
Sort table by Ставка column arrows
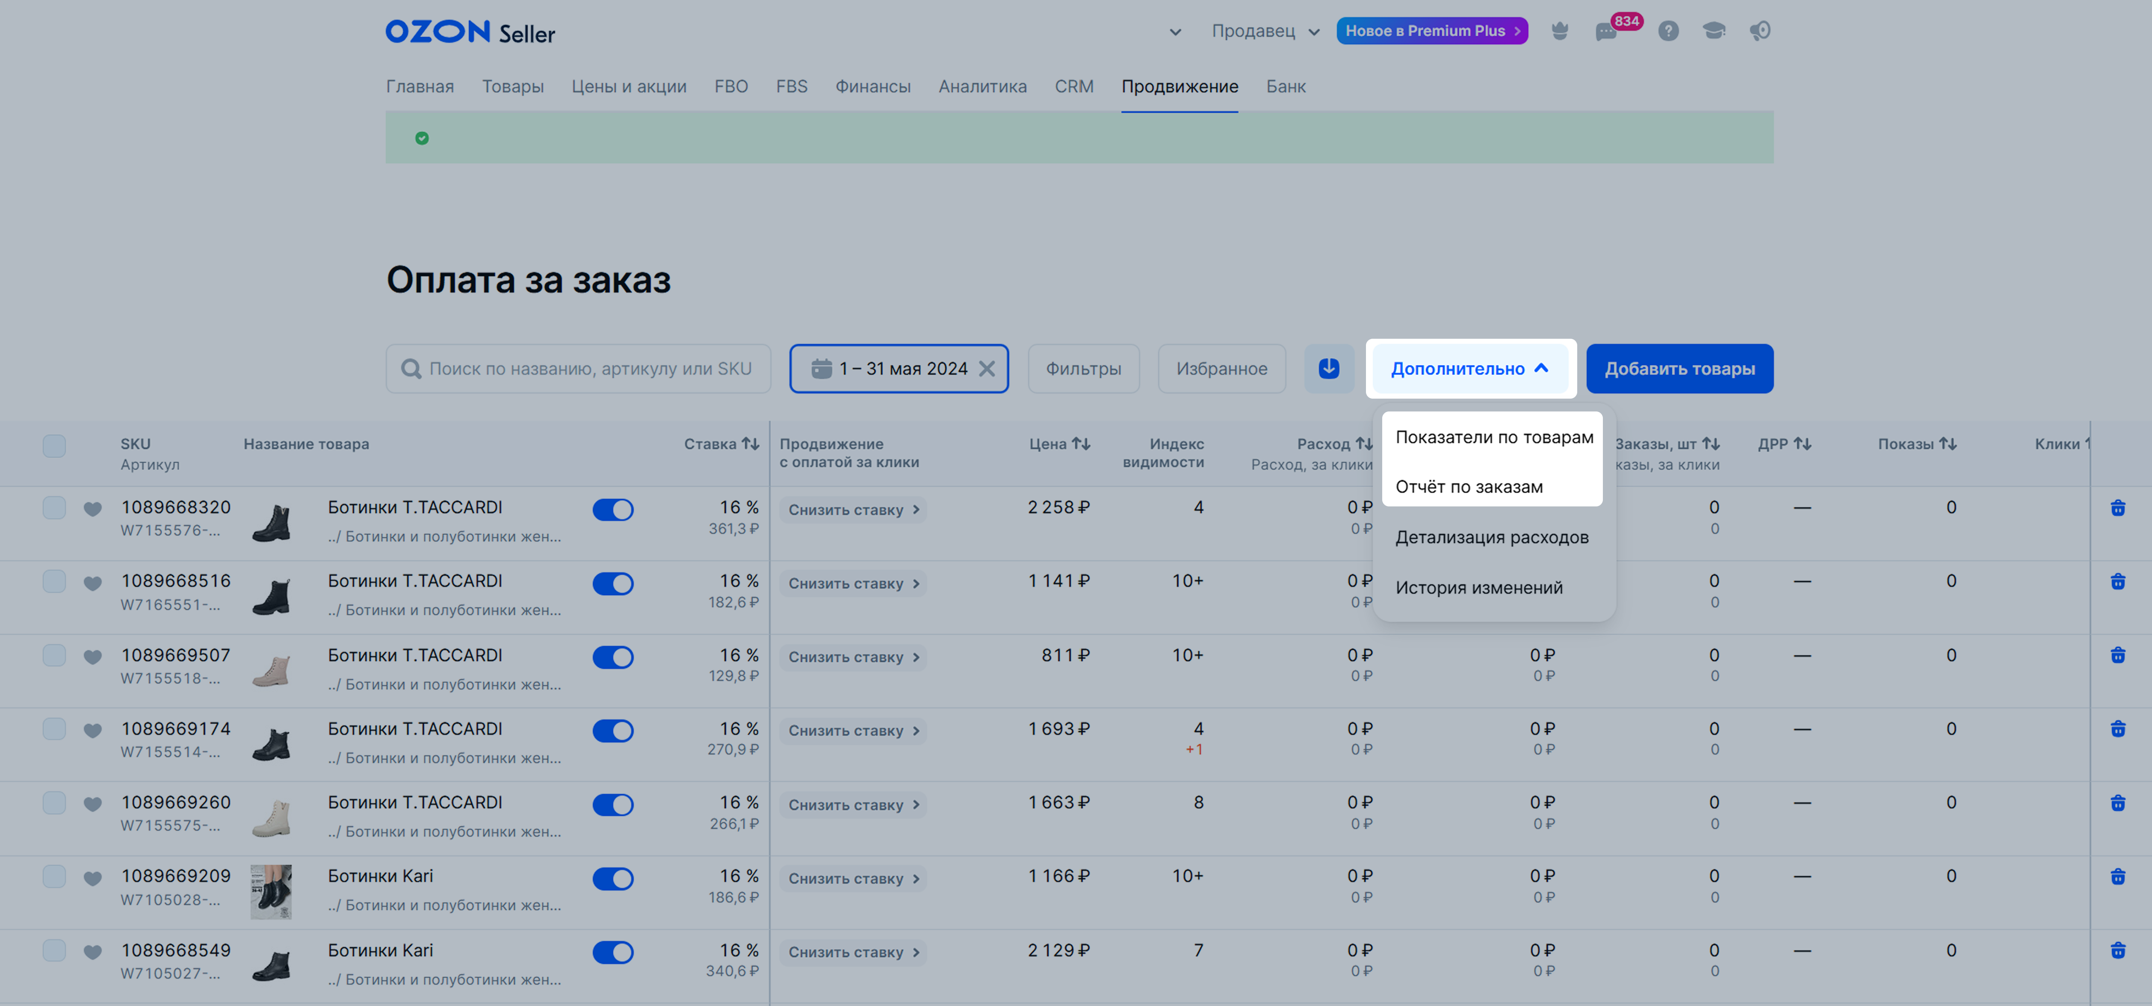[x=750, y=444]
